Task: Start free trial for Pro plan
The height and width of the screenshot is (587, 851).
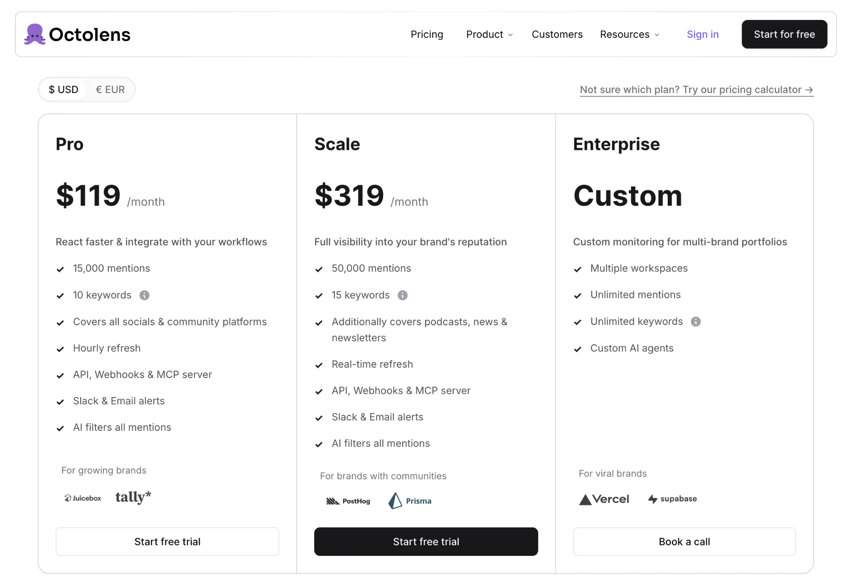Action: (x=167, y=541)
